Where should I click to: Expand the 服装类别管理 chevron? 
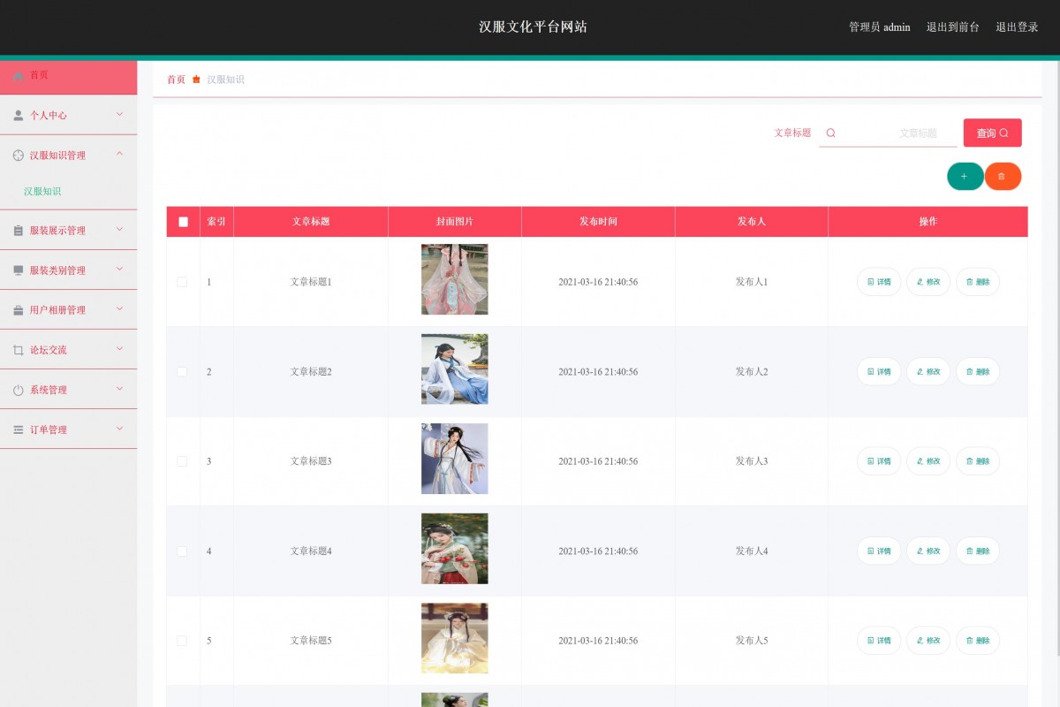click(x=120, y=270)
